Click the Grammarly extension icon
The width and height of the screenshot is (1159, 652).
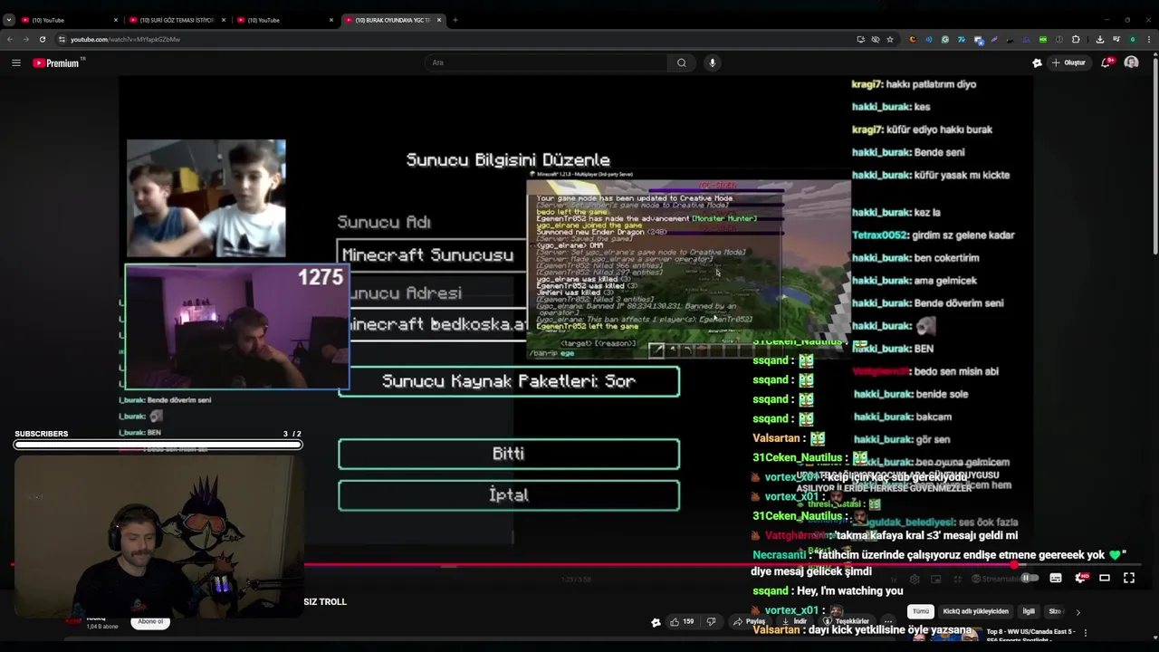[x=944, y=40]
